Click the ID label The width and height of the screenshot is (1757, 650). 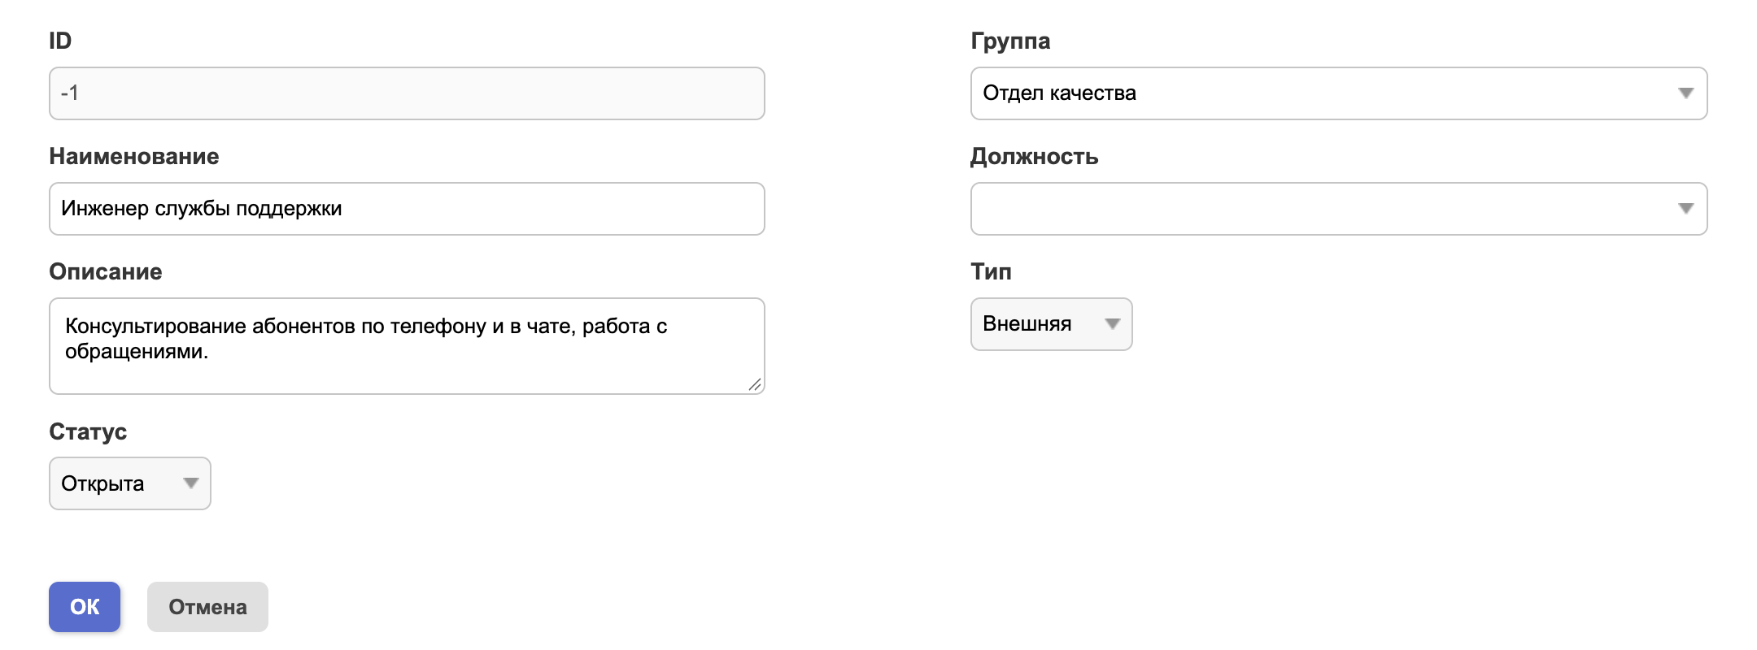pyautogui.click(x=60, y=41)
